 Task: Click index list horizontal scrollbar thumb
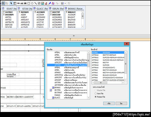tap(101, 83)
